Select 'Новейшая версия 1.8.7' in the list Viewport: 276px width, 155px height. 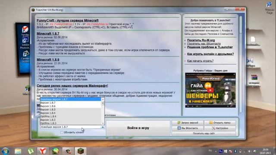coord(70,99)
